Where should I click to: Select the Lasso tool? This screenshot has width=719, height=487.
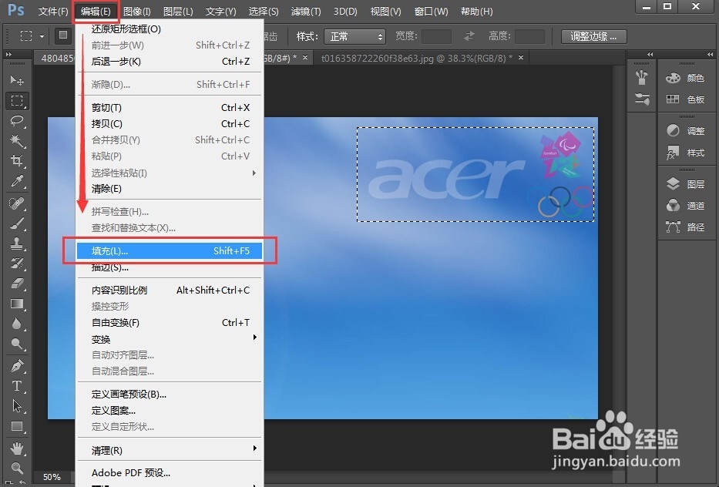18,120
